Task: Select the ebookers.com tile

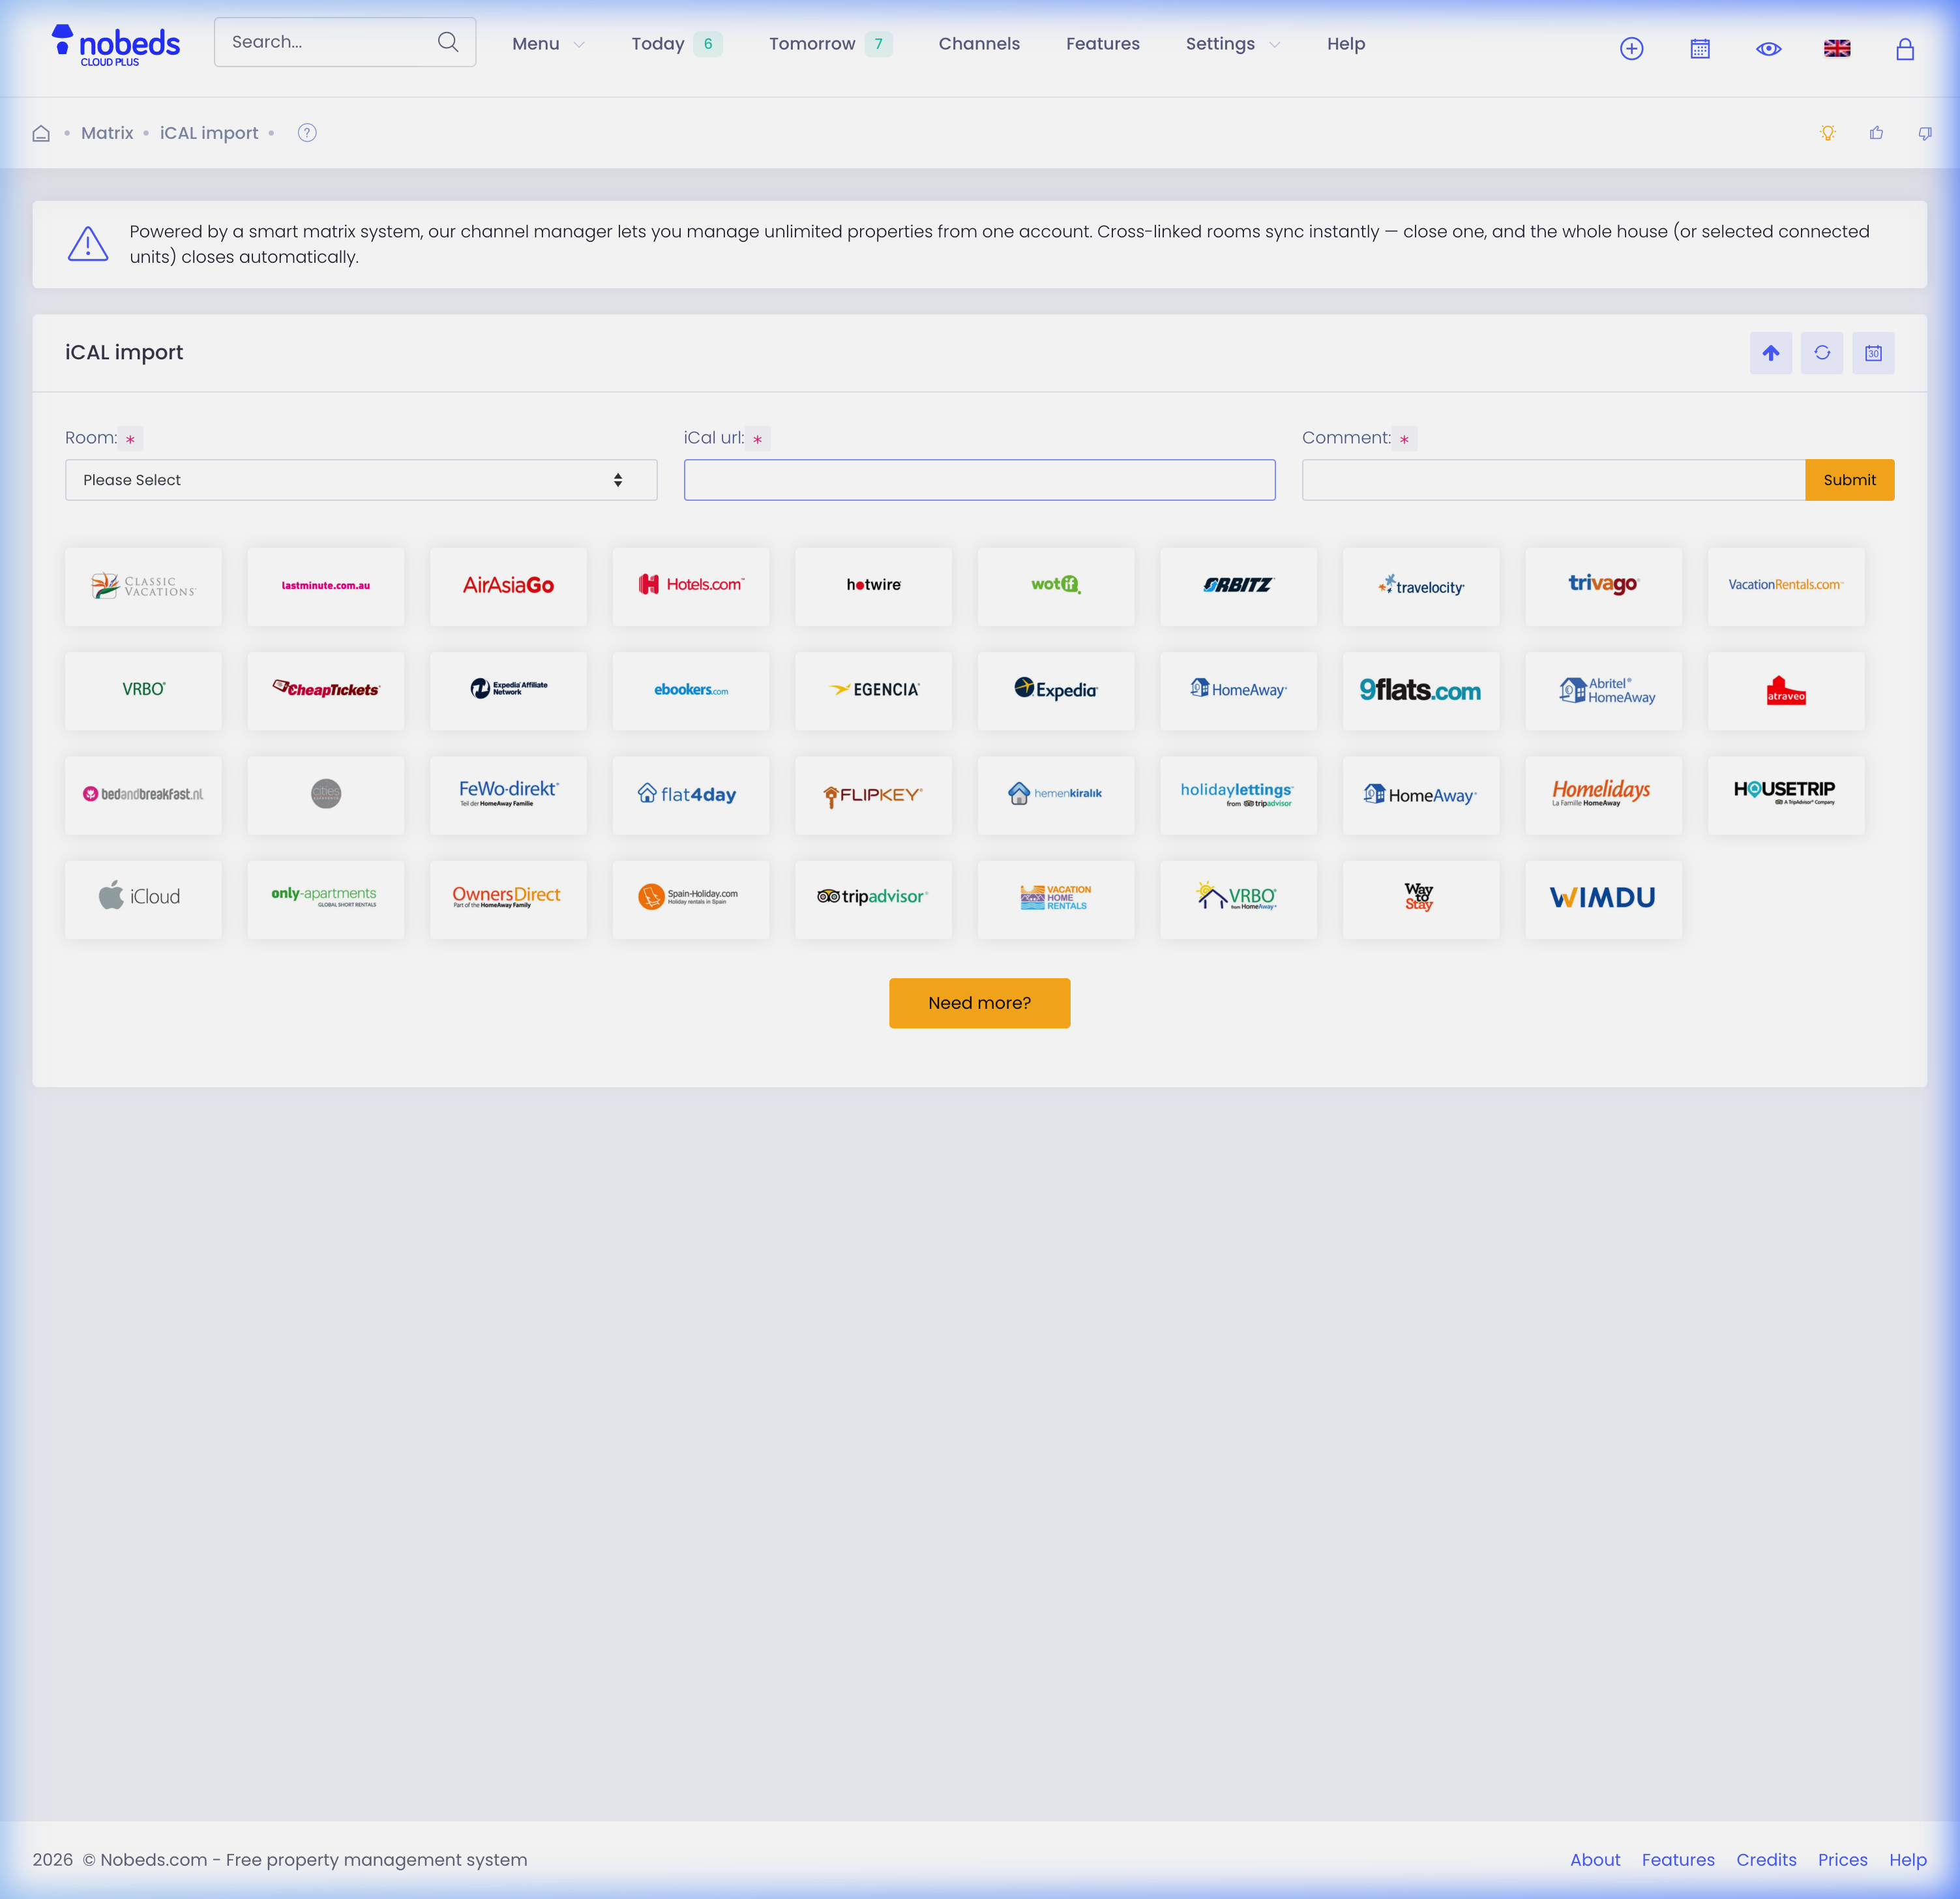Action: tap(690, 691)
